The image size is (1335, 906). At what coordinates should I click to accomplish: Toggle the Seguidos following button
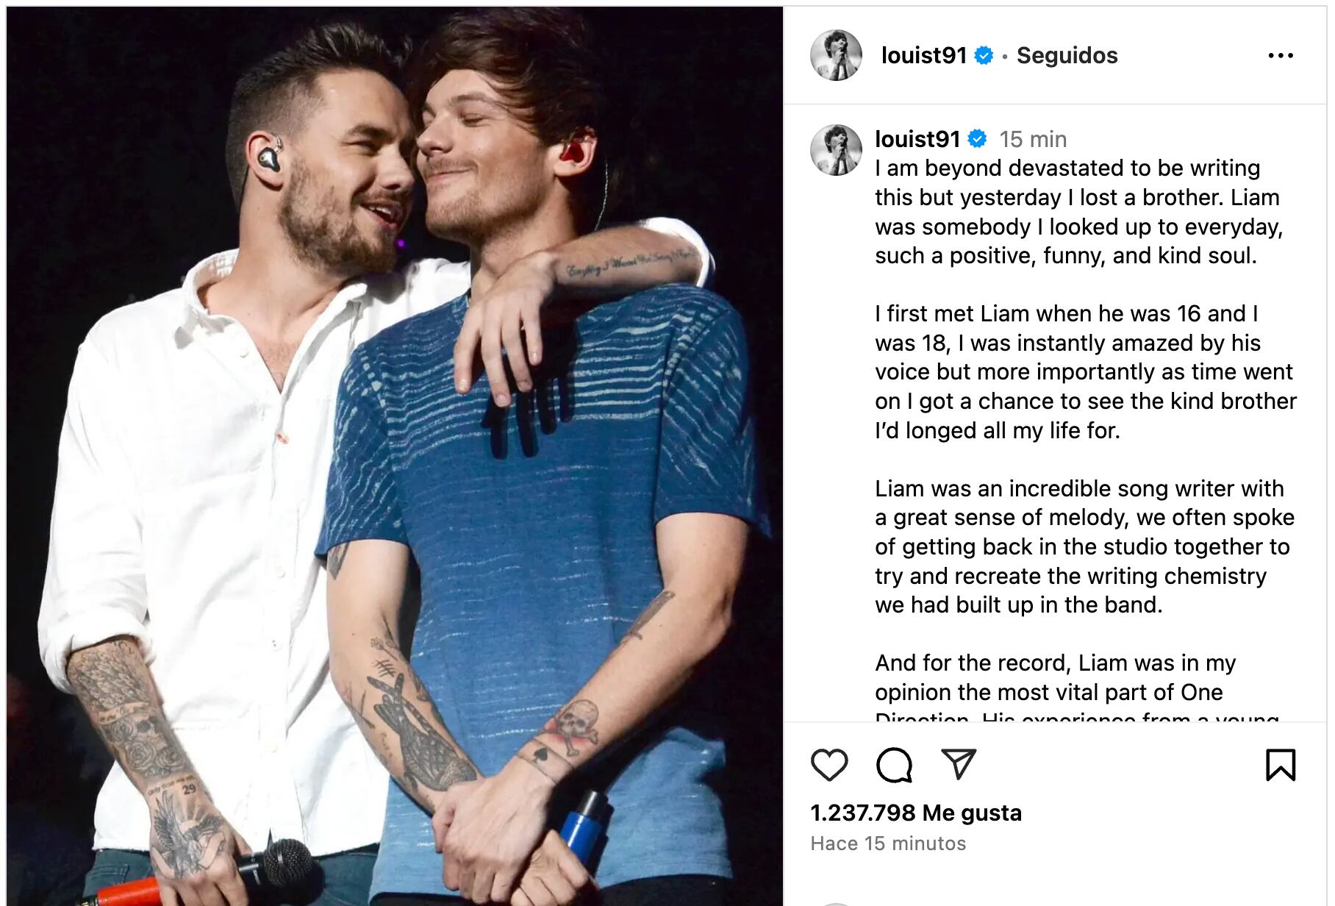pyautogui.click(x=1067, y=55)
